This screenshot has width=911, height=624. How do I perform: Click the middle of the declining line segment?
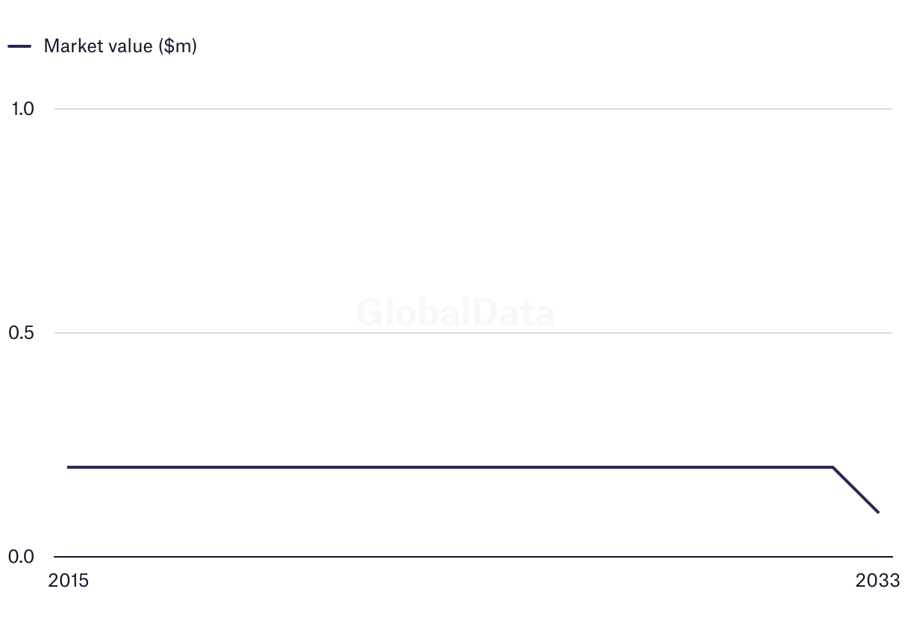click(856, 490)
